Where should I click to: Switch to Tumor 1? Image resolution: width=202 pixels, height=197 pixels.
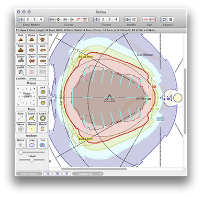coord(96,19)
